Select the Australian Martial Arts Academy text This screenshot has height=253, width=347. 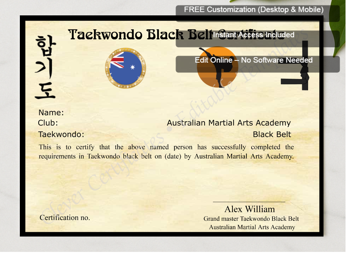point(229,123)
